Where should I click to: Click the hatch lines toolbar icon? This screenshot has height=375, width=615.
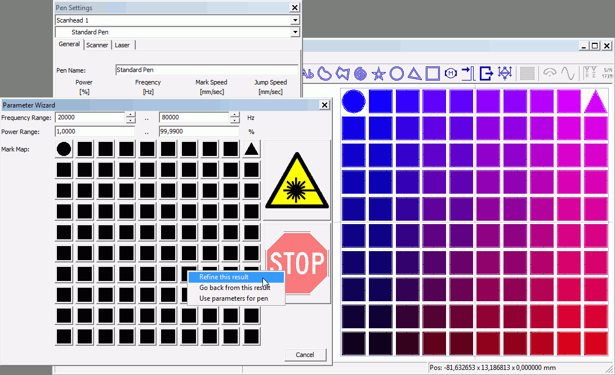coord(527,73)
